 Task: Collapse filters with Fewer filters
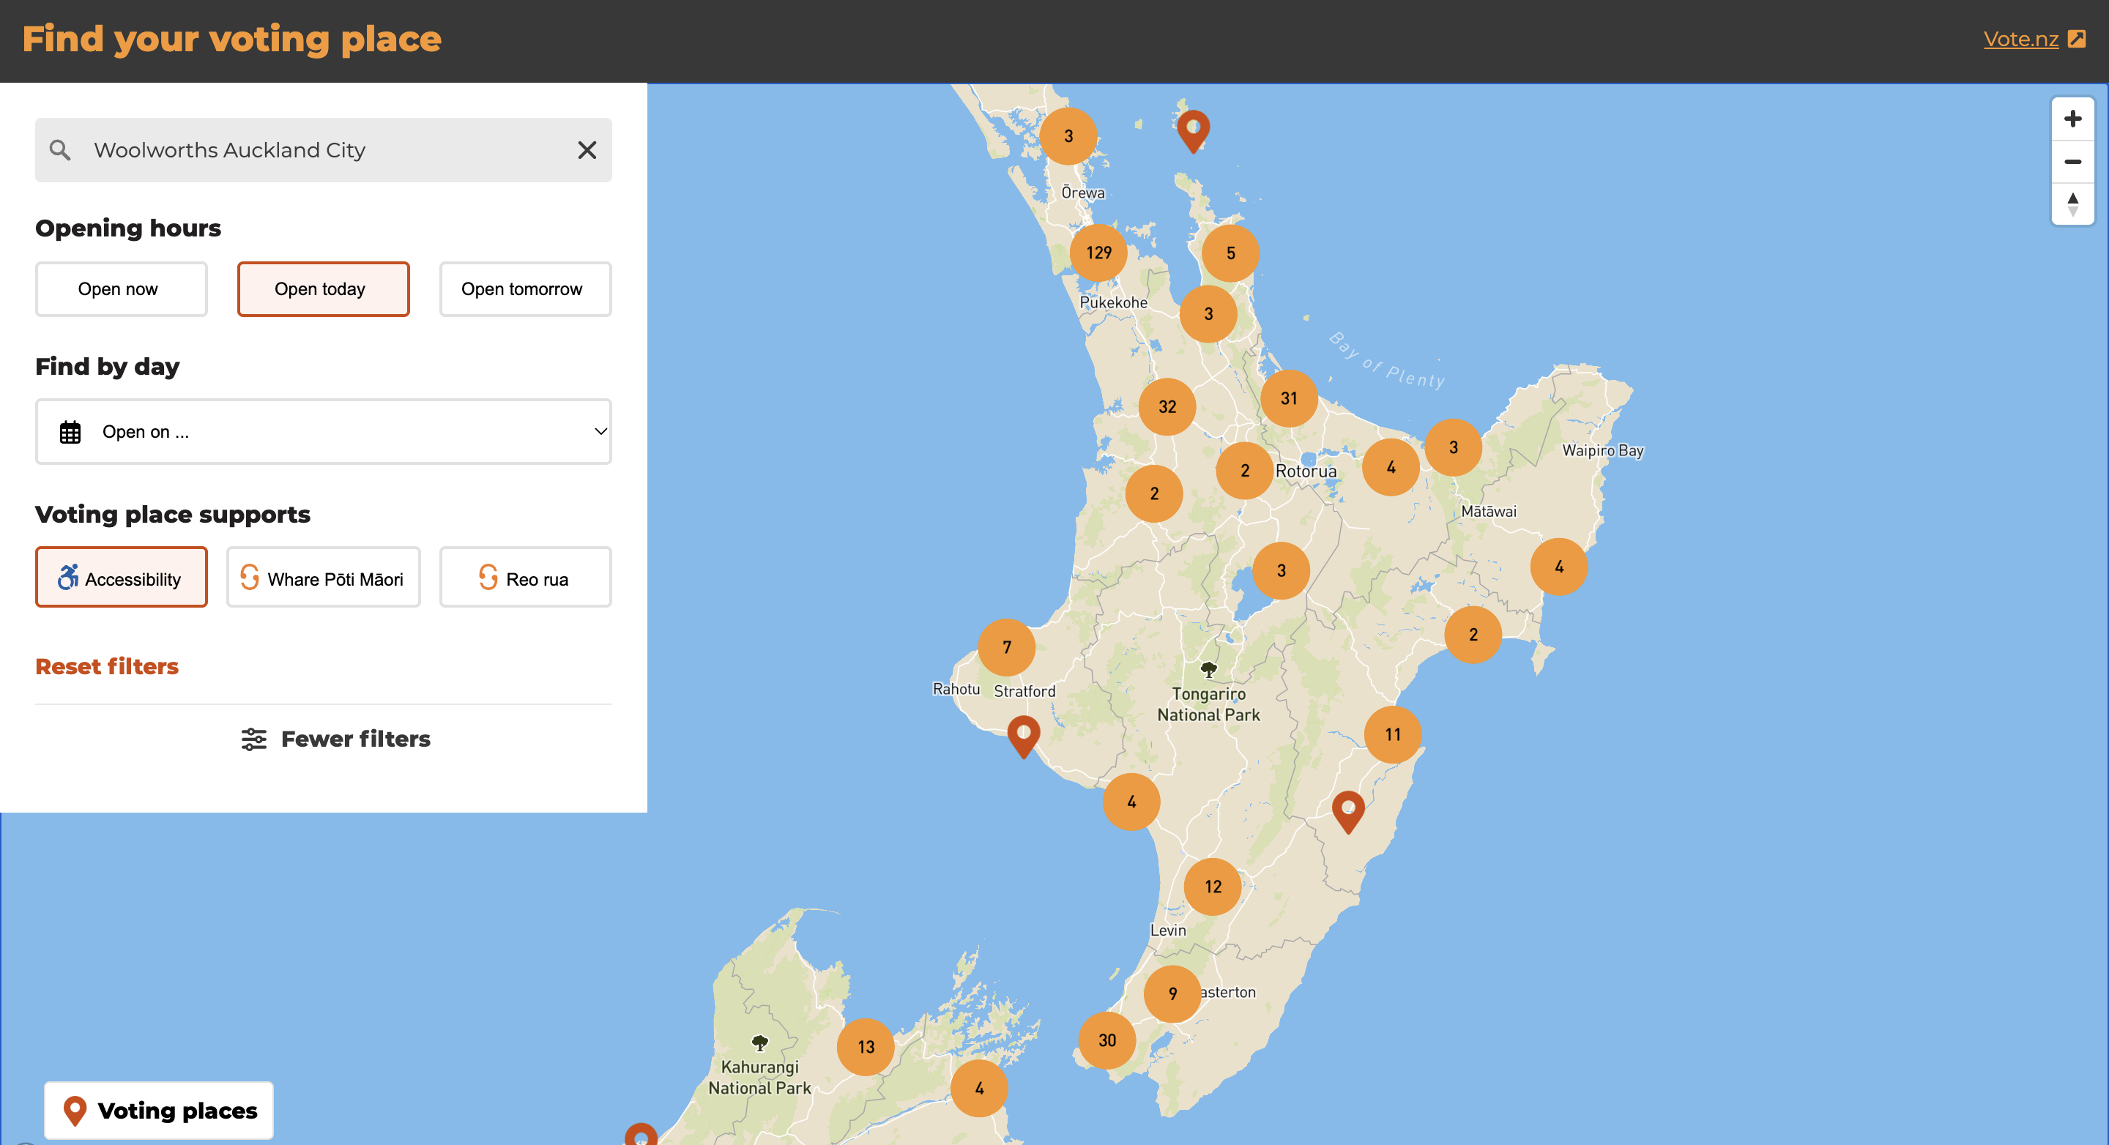point(335,739)
